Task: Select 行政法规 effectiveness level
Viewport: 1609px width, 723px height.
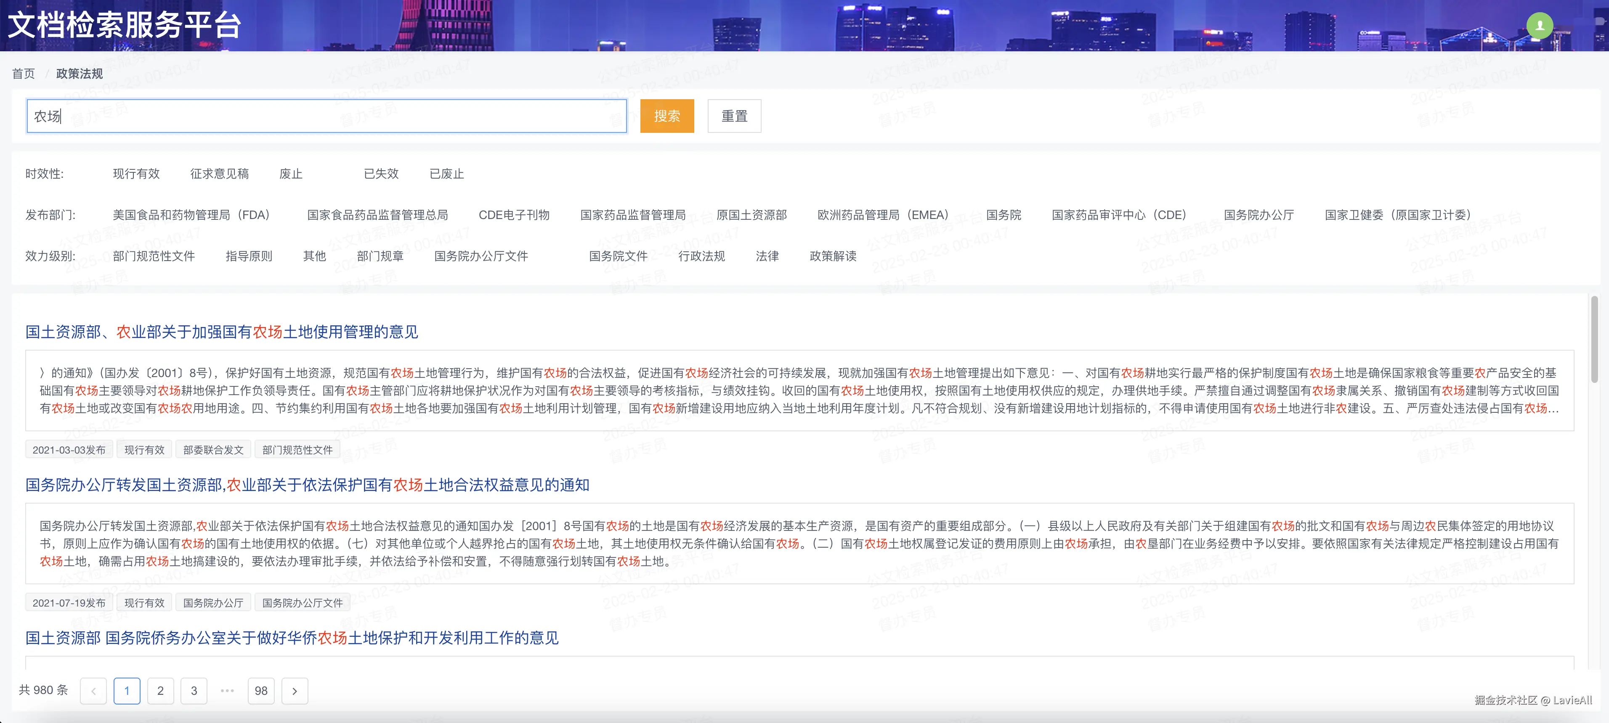Action: 702,256
